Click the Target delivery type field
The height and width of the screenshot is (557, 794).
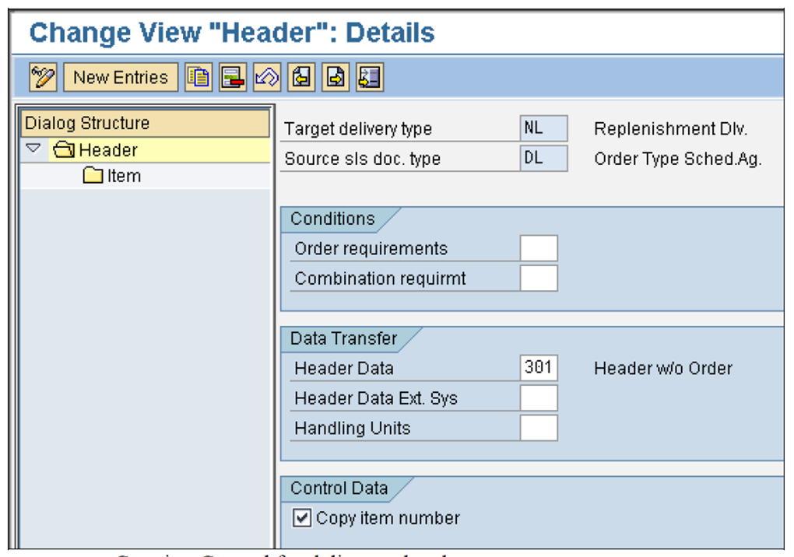[543, 128]
